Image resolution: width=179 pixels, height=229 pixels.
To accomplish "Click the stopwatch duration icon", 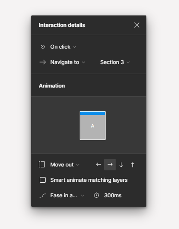I will pos(96,195).
